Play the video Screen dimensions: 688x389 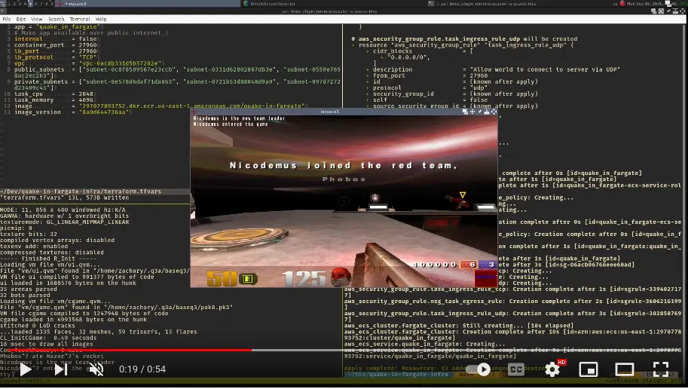tap(25, 369)
